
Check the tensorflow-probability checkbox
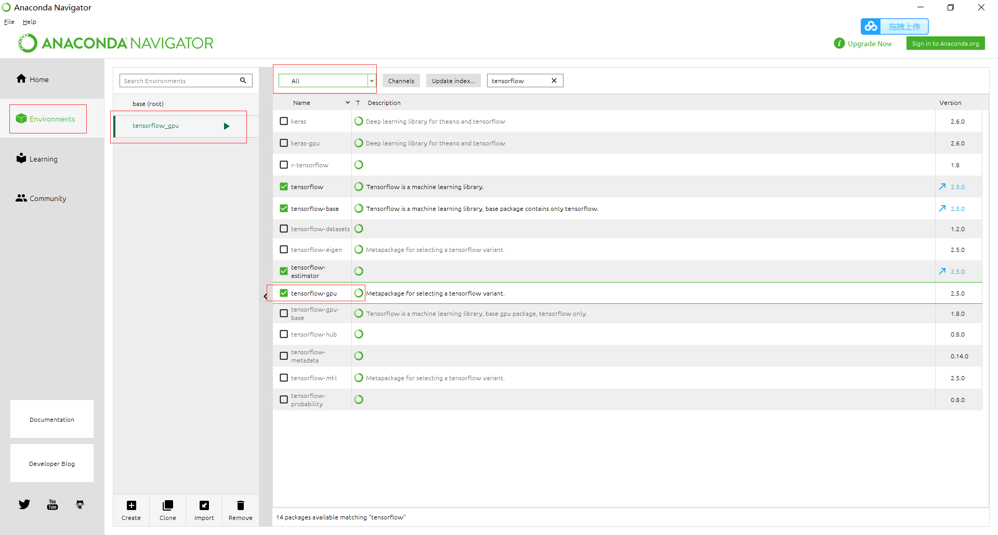tap(284, 399)
